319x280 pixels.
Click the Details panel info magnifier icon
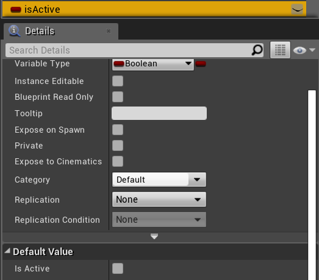(15, 31)
